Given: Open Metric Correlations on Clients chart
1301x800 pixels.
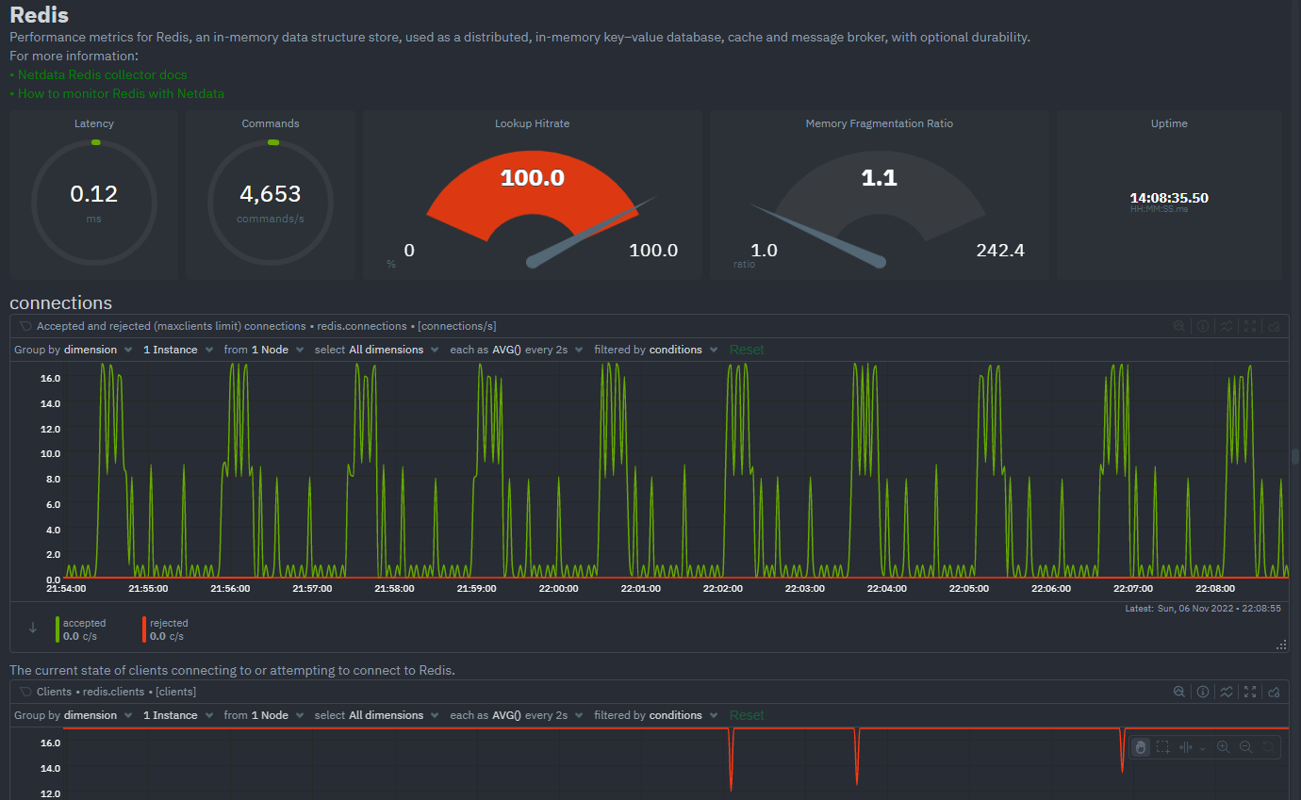Looking at the screenshot, I should (x=1179, y=692).
